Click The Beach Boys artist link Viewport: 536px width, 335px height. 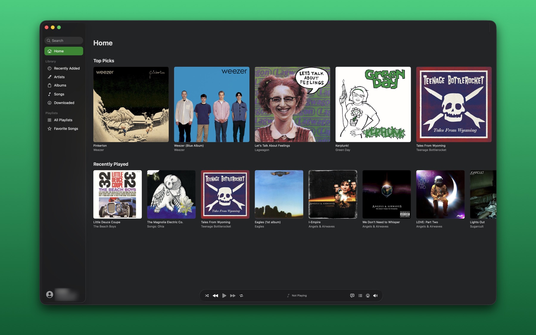105,227
